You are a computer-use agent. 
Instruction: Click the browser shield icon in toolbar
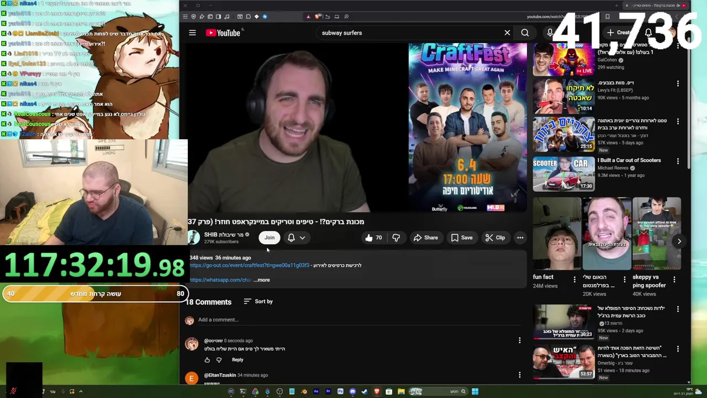[x=193, y=17]
